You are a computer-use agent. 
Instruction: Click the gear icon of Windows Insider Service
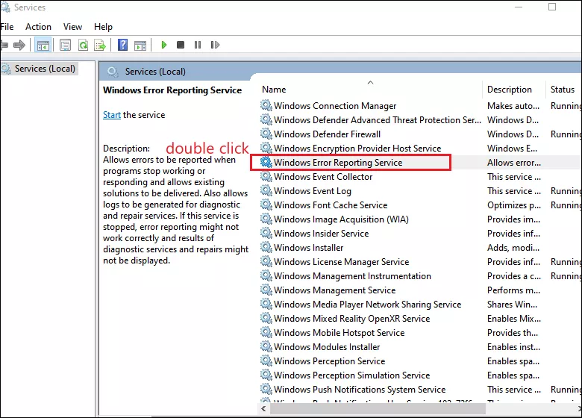pyautogui.click(x=266, y=233)
